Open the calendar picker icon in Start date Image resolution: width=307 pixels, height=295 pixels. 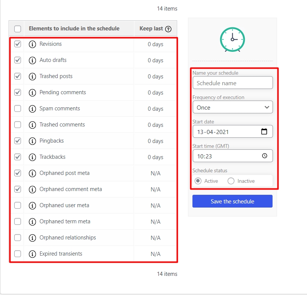[x=264, y=131]
